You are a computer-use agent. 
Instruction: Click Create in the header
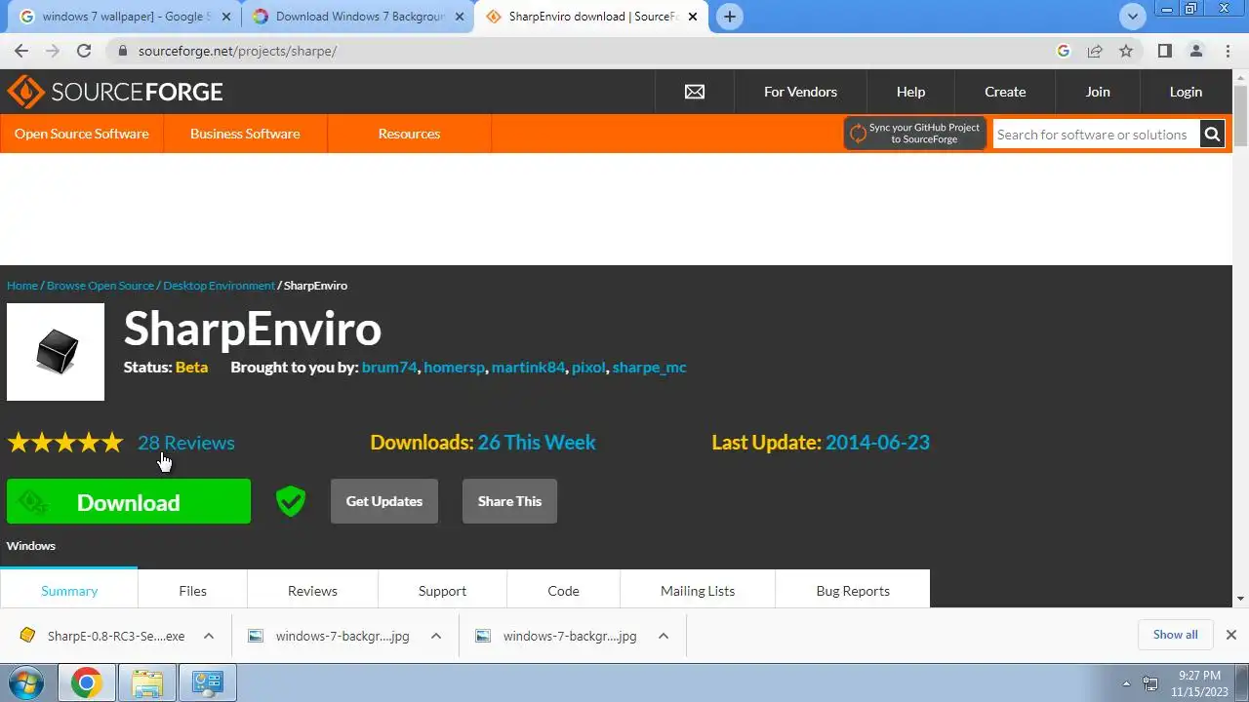pos(1005,92)
